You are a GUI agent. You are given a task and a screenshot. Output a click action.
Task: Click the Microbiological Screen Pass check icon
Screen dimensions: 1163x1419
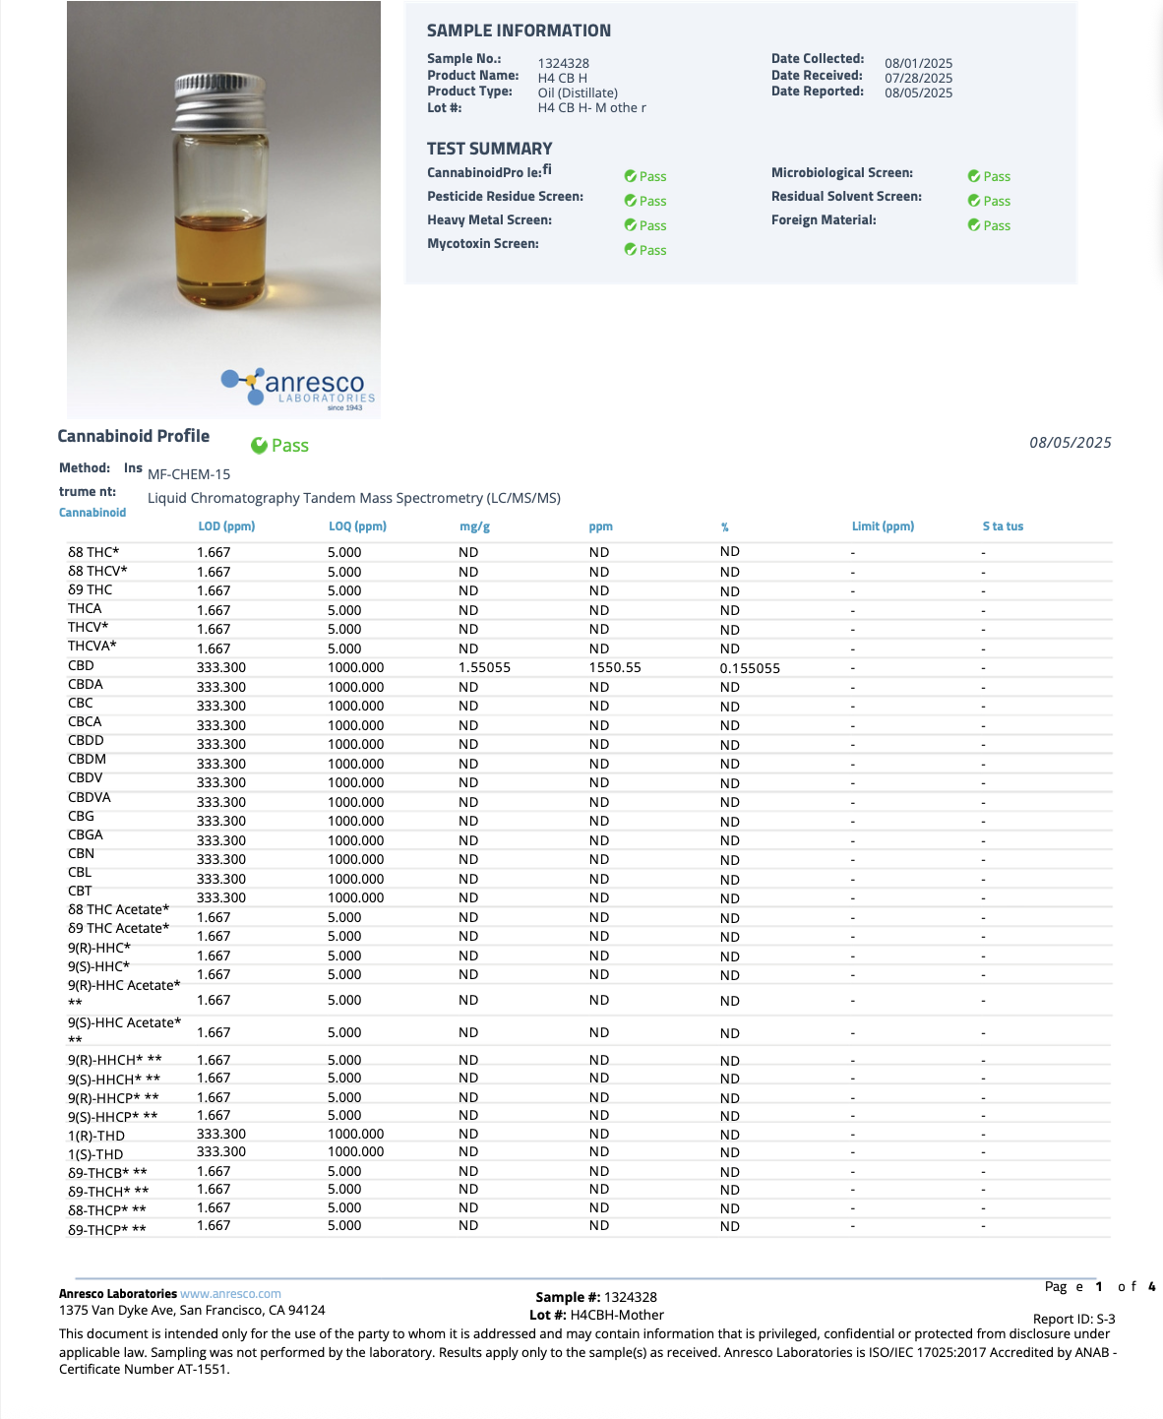[x=973, y=176]
